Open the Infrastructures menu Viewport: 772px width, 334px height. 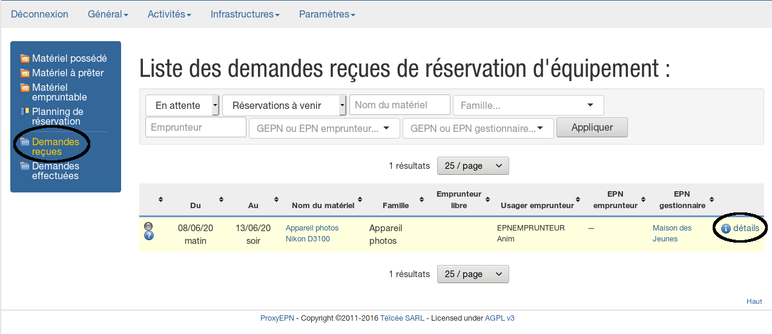point(245,14)
